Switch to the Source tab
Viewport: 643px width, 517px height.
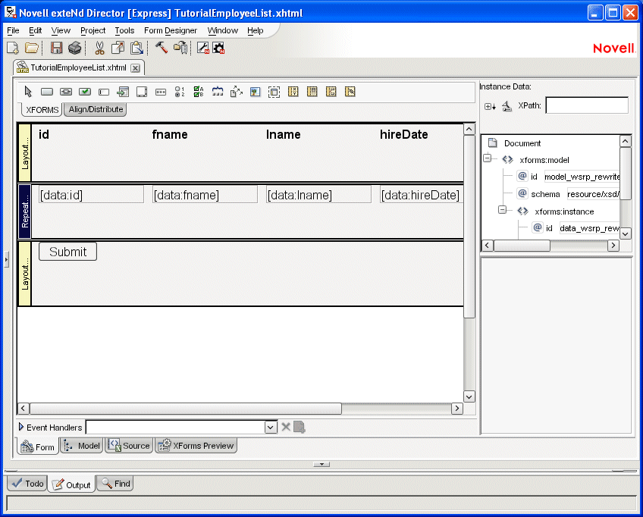pyautogui.click(x=129, y=446)
